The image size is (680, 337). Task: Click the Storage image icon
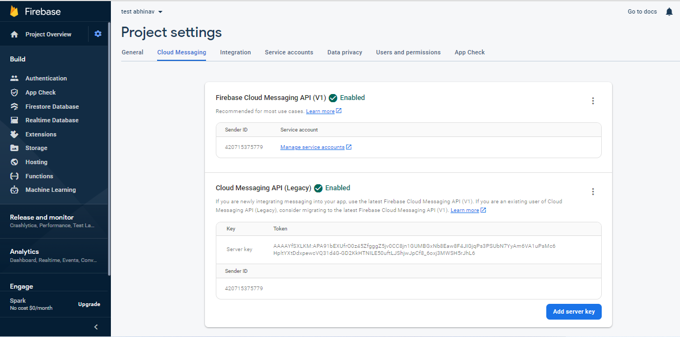coord(15,148)
